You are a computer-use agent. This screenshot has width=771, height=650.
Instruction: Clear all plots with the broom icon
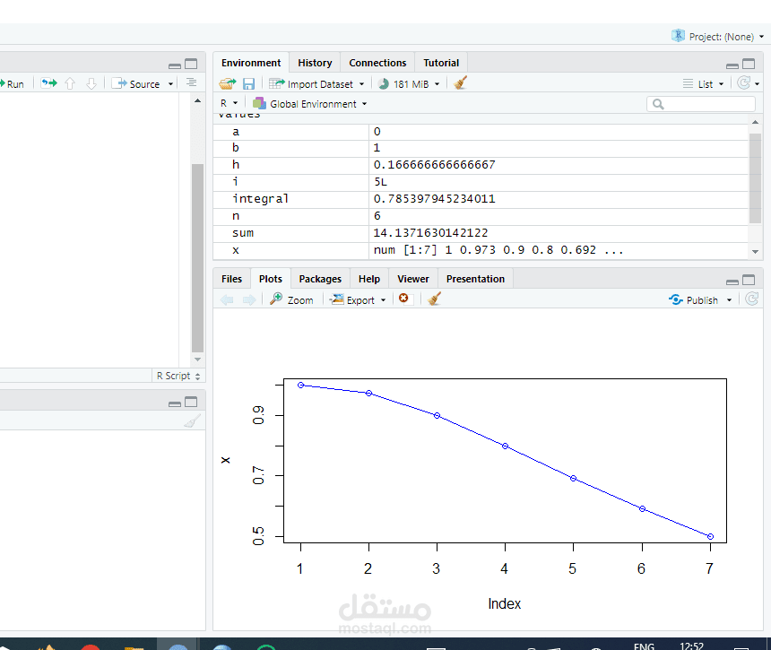pos(434,299)
